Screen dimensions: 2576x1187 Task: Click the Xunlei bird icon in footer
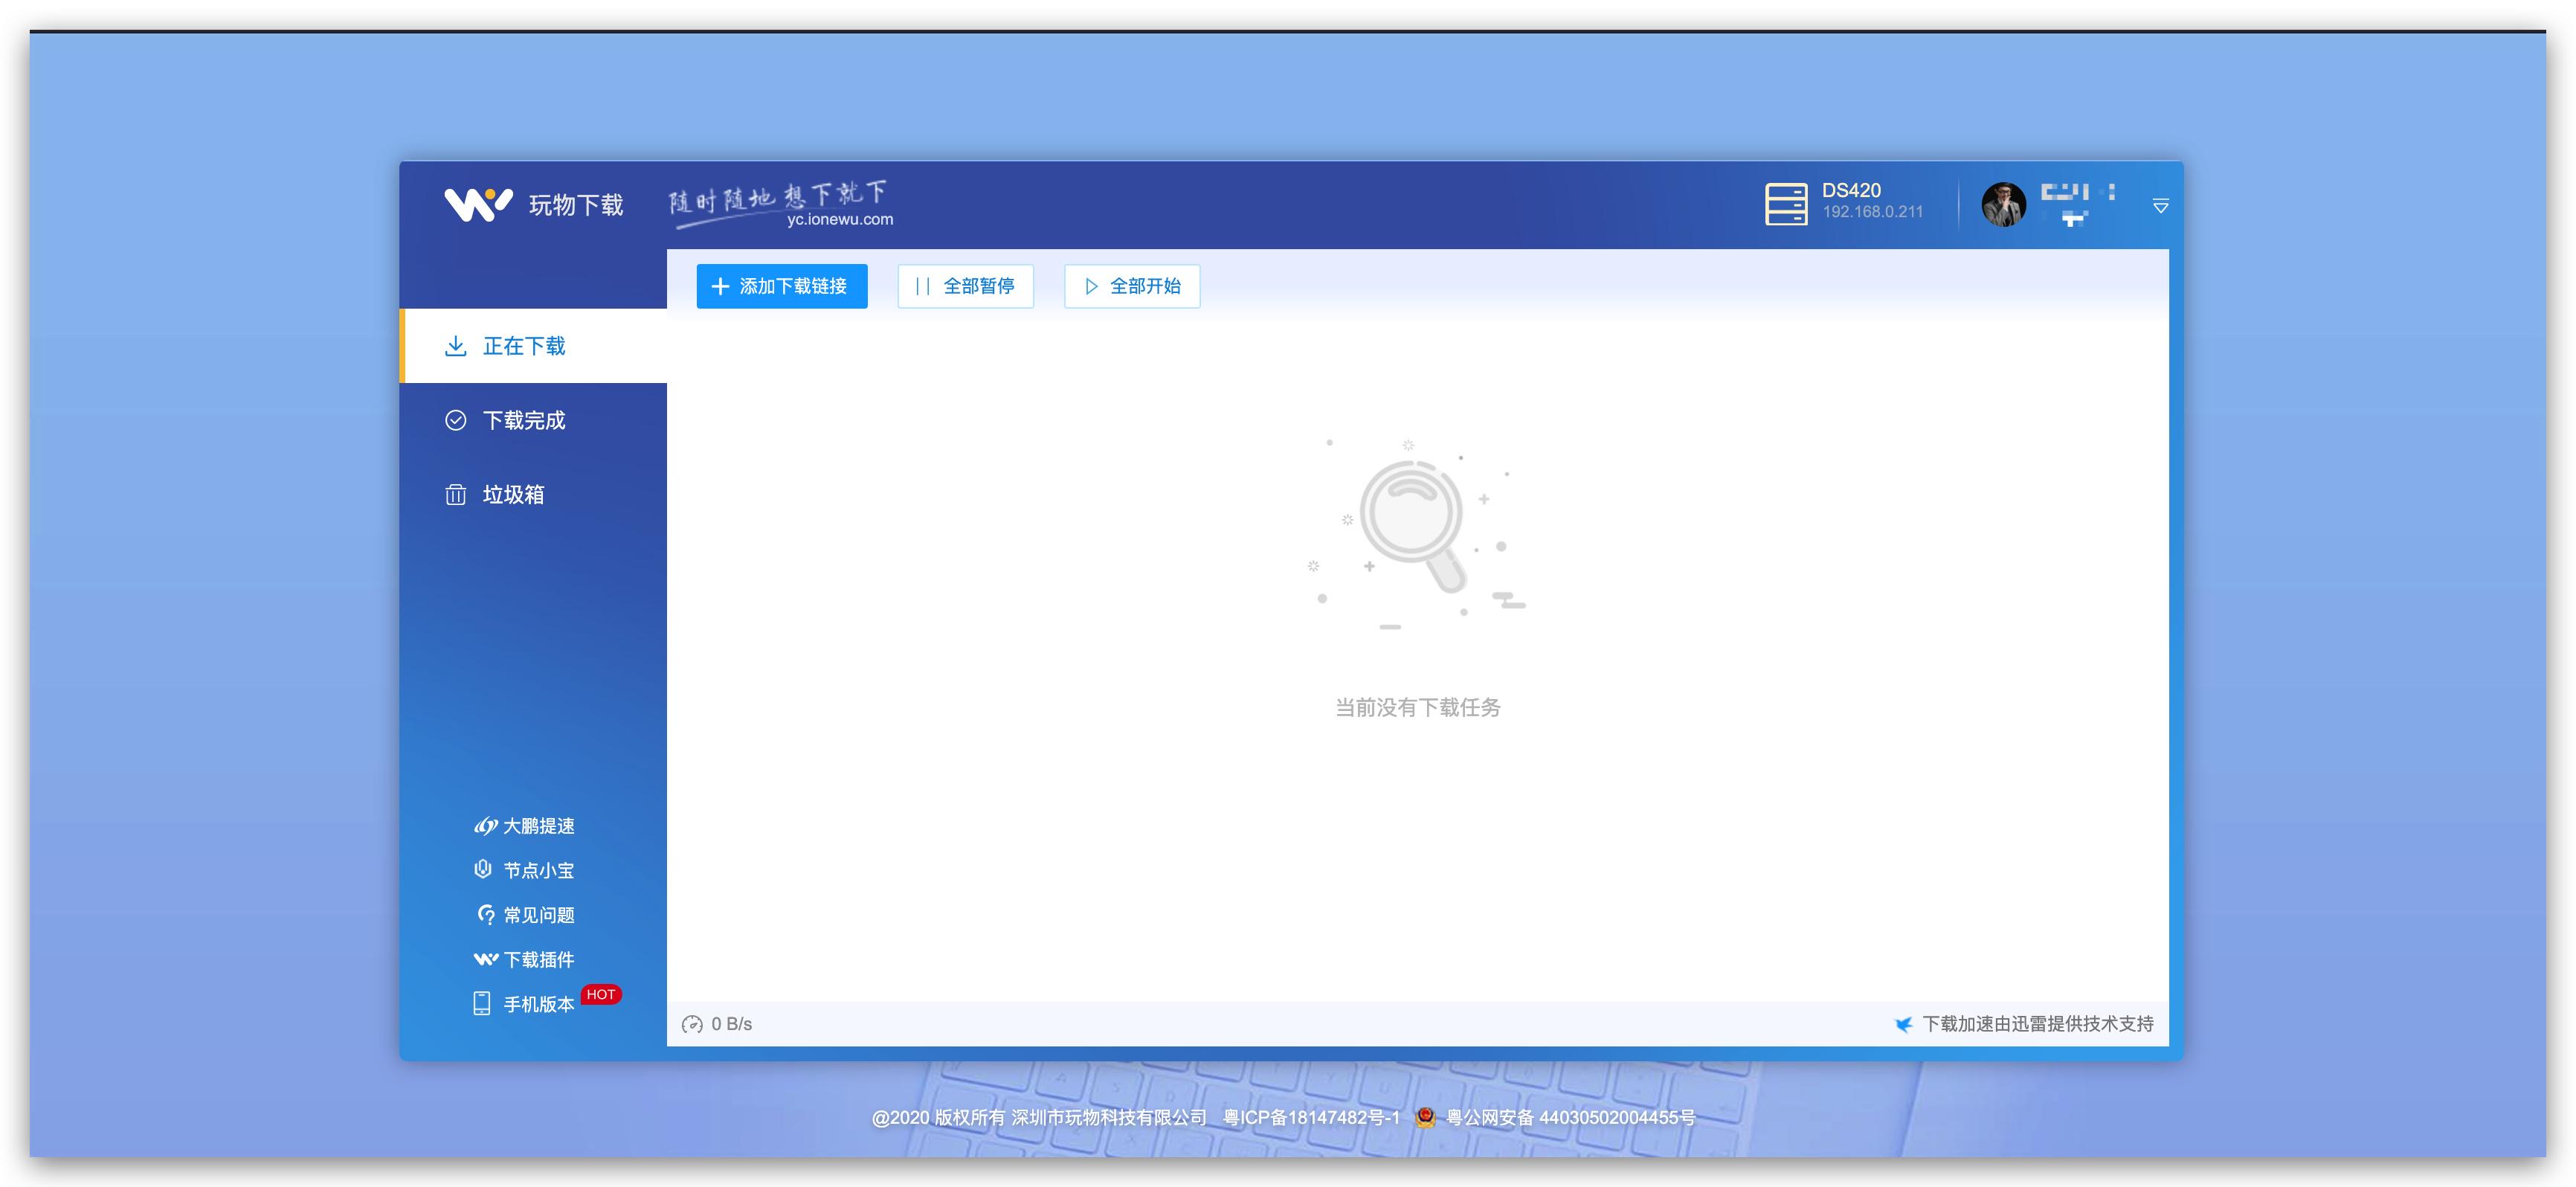(x=1903, y=1024)
